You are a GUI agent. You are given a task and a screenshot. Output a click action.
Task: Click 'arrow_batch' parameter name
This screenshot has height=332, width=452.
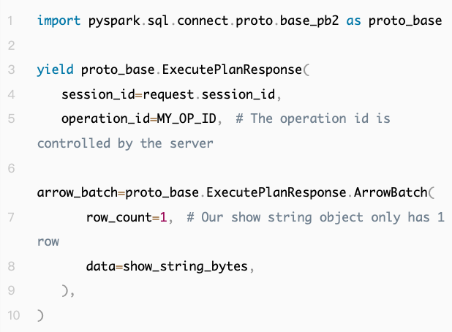pyautogui.click(x=78, y=192)
